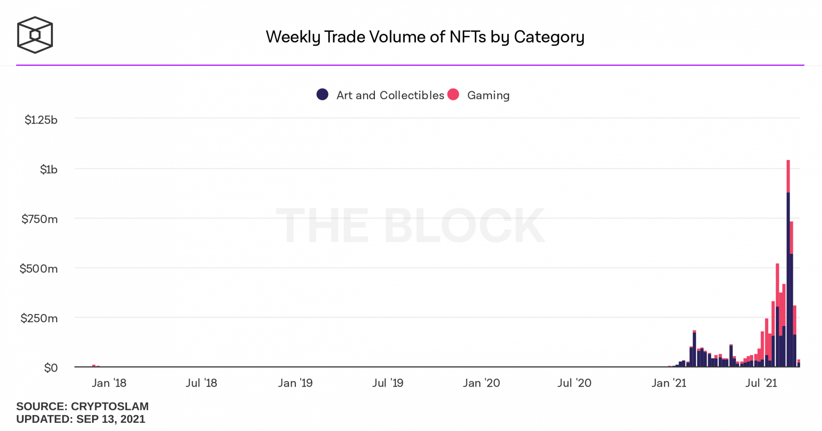The height and width of the screenshot is (431, 822).
Task: Click the Jul '18 x-axis label
Action: pos(201,383)
